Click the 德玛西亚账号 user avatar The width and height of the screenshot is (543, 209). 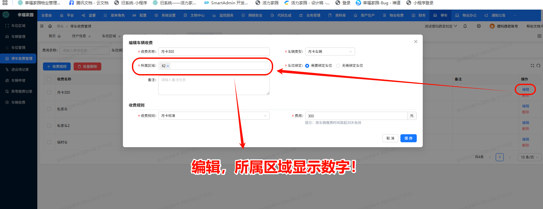[492, 26]
